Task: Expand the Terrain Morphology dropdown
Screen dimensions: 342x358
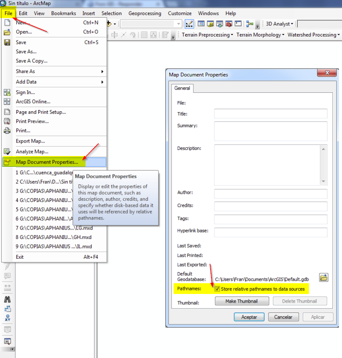Action: (x=260, y=35)
